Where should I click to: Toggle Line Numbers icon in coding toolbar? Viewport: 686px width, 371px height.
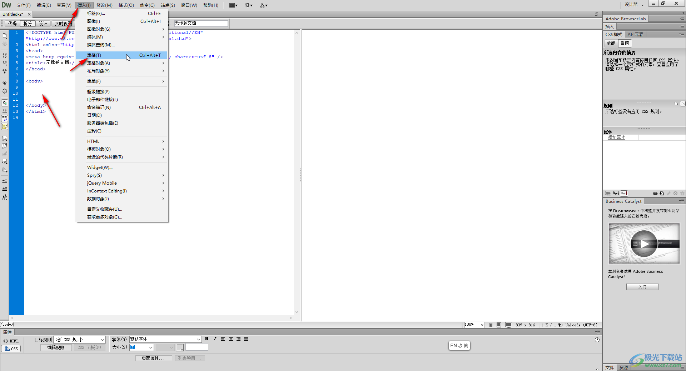click(x=5, y=103)
